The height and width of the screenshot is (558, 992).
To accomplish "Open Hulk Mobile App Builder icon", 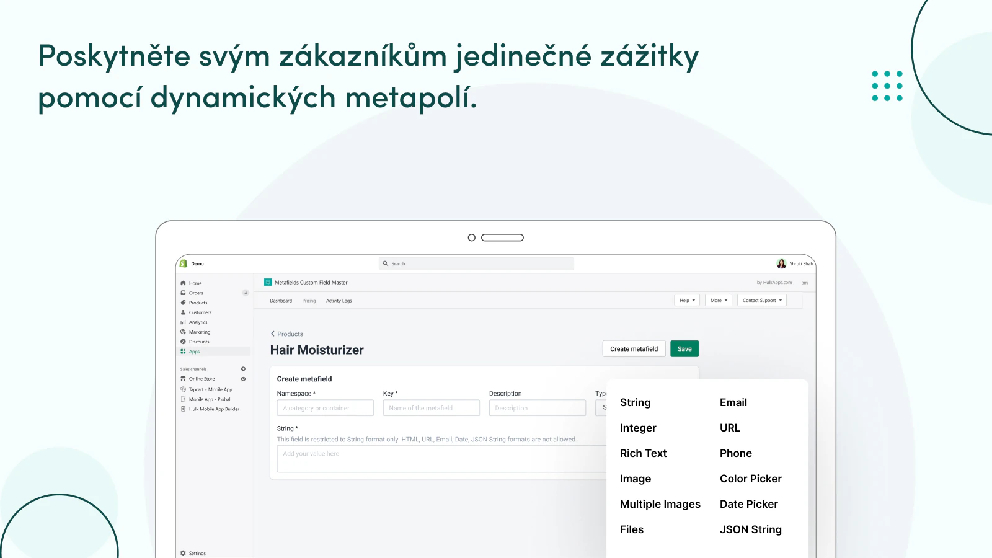I will [183, 409].
